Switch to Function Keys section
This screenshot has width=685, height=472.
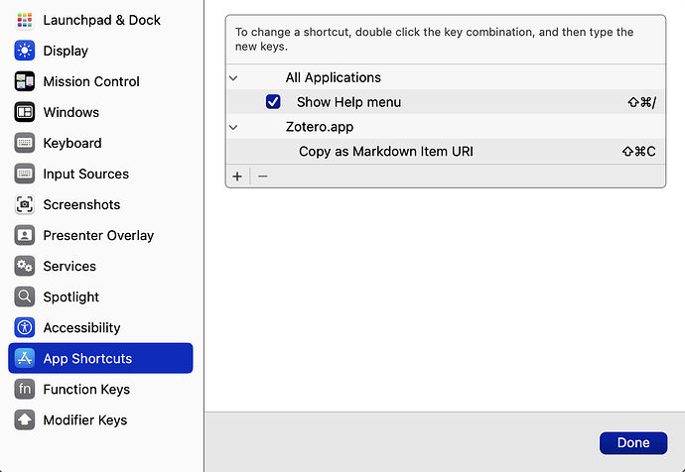point(86,389)
